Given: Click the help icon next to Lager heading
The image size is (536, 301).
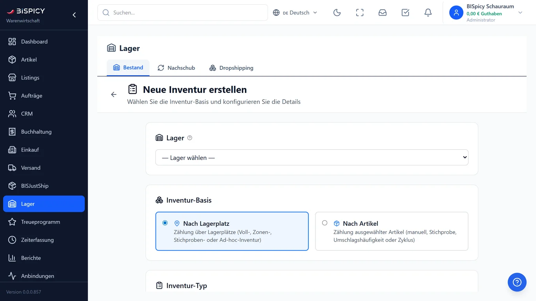Looking at the screenshot, I should point(190,138).
